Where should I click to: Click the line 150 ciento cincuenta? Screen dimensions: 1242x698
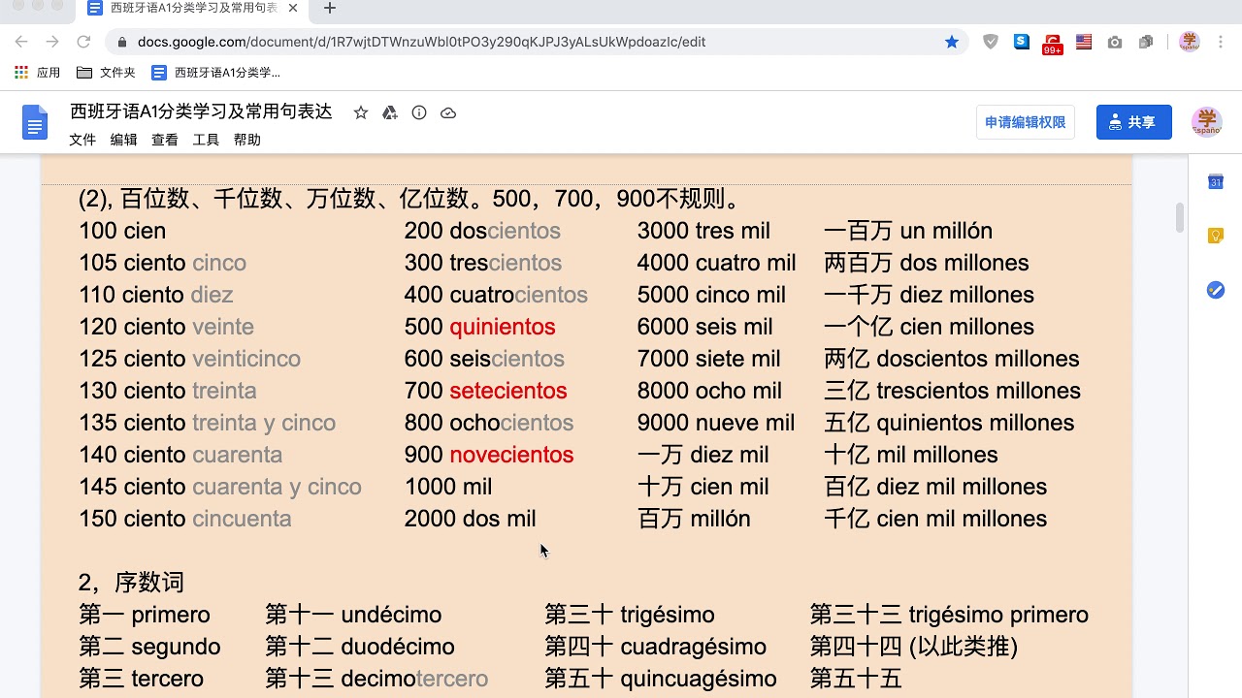[x=185, y=519]
